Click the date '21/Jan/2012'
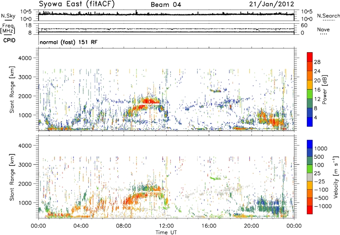This screenshot has width=340, height=235. pyautogui.click(x=272, y=4)
